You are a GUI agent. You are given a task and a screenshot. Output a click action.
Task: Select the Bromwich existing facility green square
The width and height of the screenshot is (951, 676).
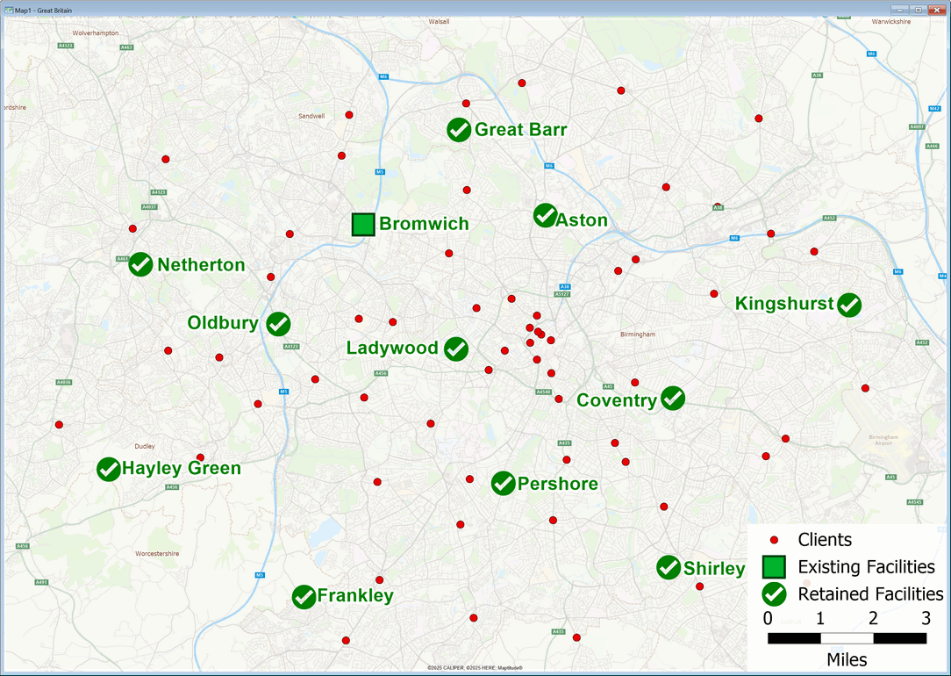click(x=363, y=225)
